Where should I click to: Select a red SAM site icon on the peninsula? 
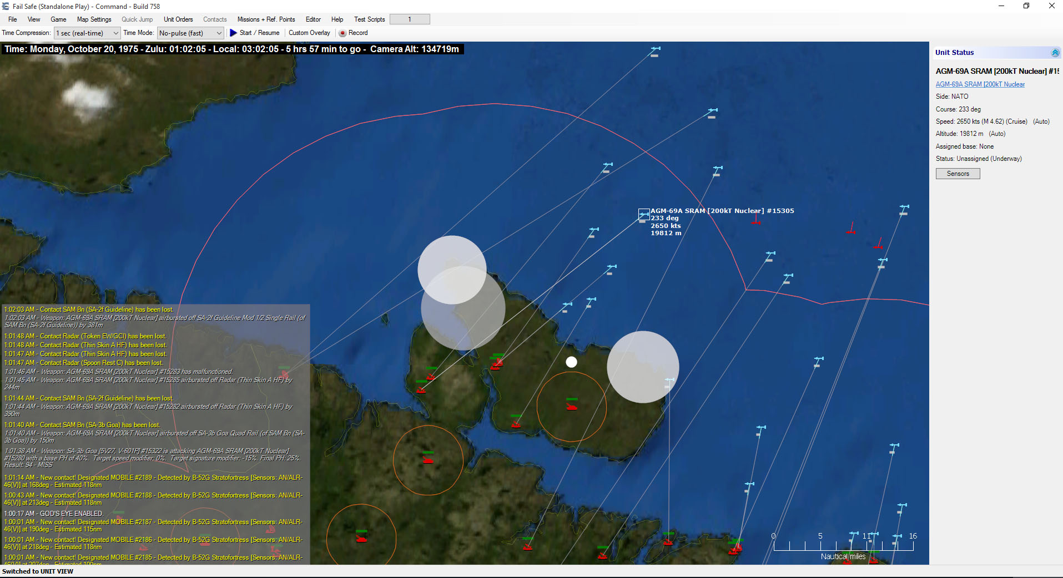[x=571, y=407]
